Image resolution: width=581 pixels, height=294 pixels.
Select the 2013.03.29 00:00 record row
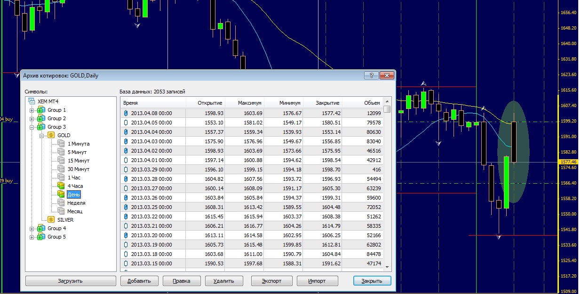(x=252, y=170)
